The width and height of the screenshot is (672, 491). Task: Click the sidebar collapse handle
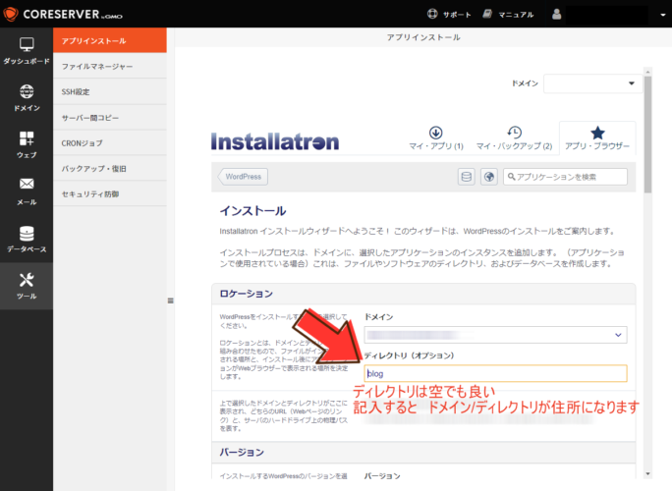point(171,300)
